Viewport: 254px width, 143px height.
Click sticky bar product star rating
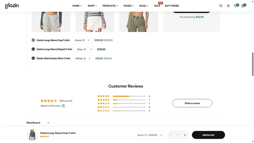pos(44,137)
